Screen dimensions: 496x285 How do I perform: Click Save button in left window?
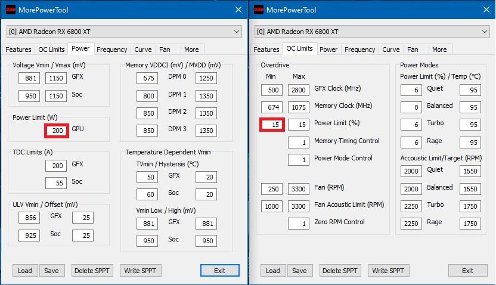pos(52,271)
